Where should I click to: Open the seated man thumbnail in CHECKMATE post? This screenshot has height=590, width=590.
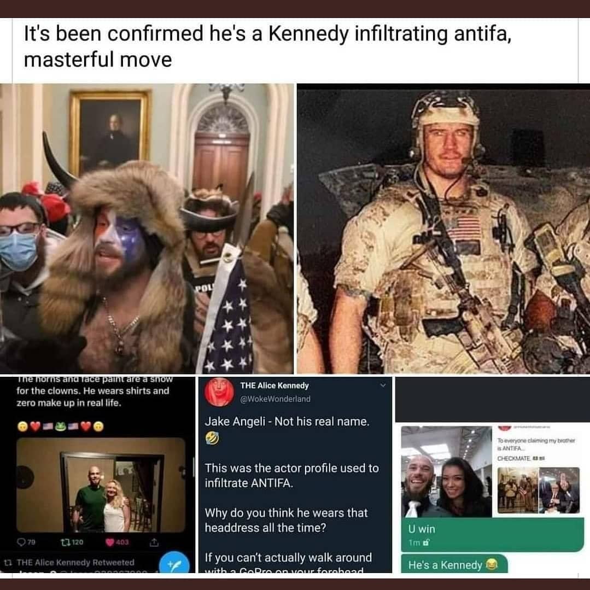(559, 490)
